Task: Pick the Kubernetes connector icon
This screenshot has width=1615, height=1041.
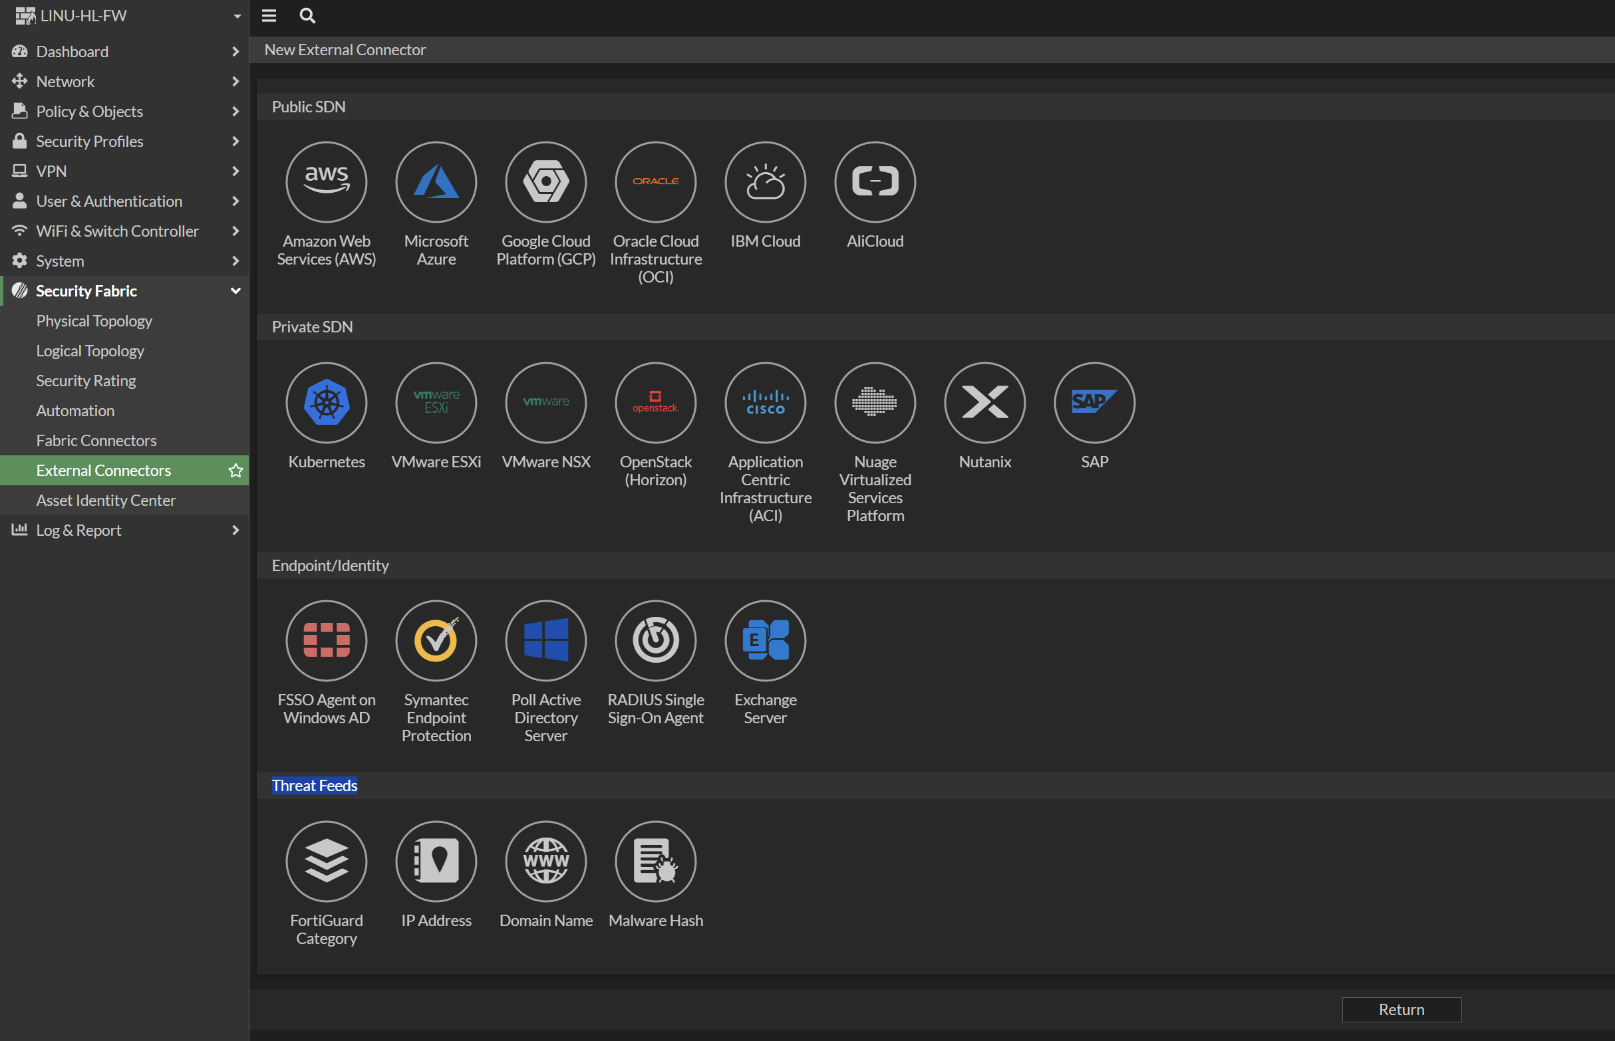Action: tap(327, 403)
